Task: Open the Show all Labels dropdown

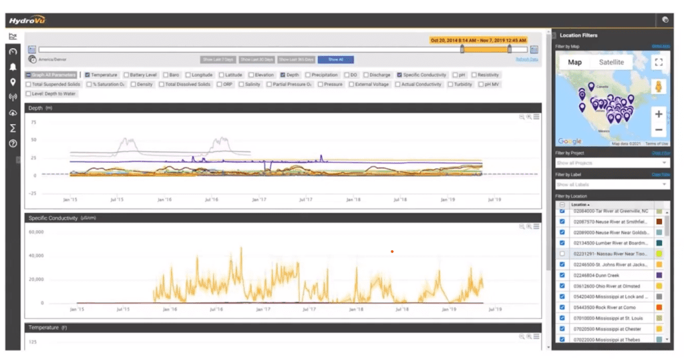Action: click(612, 184)
